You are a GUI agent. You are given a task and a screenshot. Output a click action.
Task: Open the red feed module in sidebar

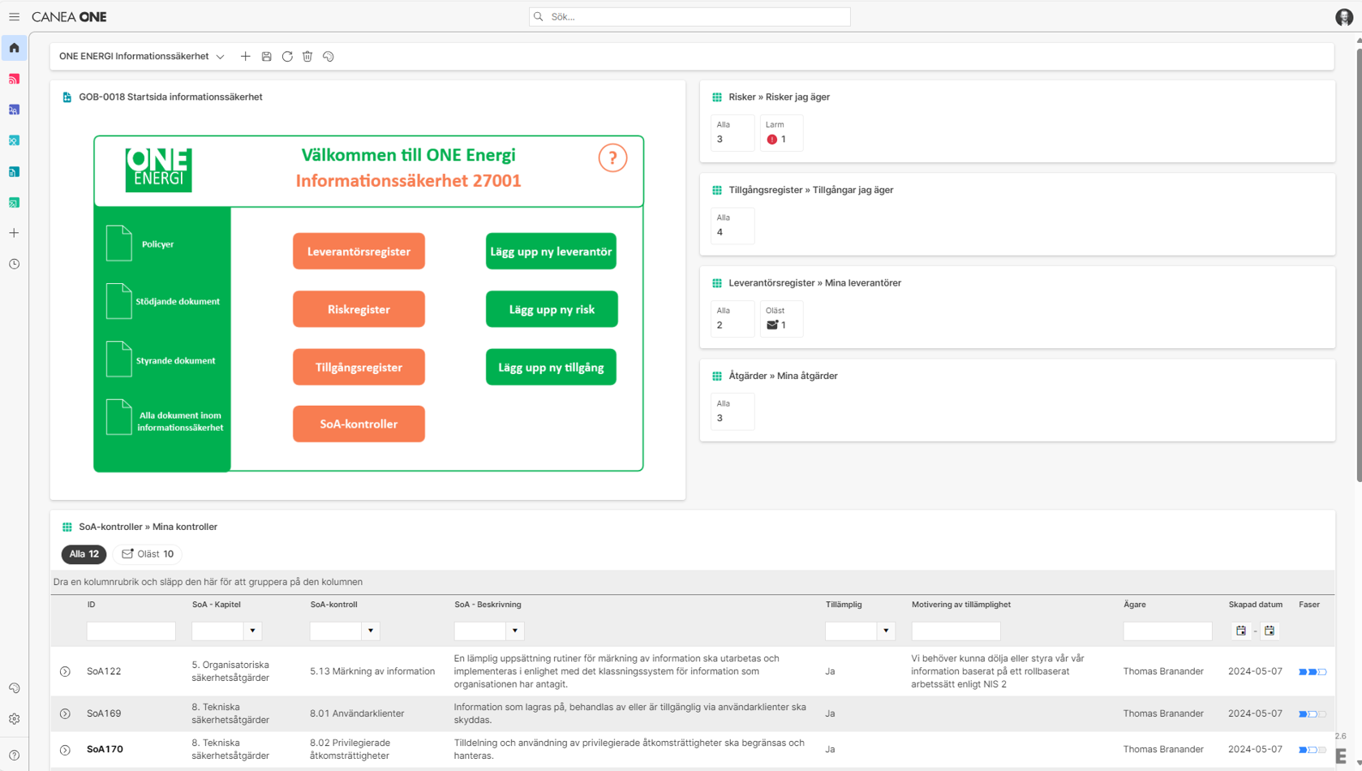(14, 79)
